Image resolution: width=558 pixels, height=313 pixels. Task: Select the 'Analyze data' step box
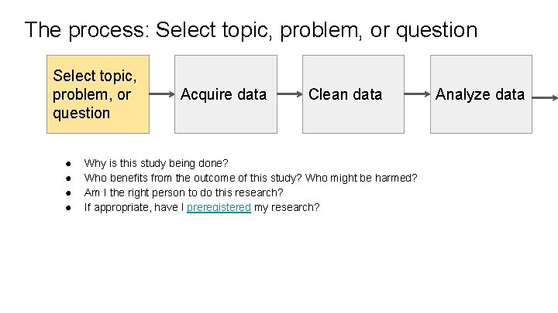[x=480, y=94]
